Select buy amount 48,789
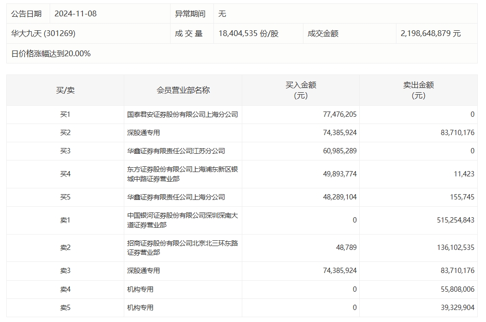Image resolution: width=486 pixels, height=322 pixels. point(346,248)
